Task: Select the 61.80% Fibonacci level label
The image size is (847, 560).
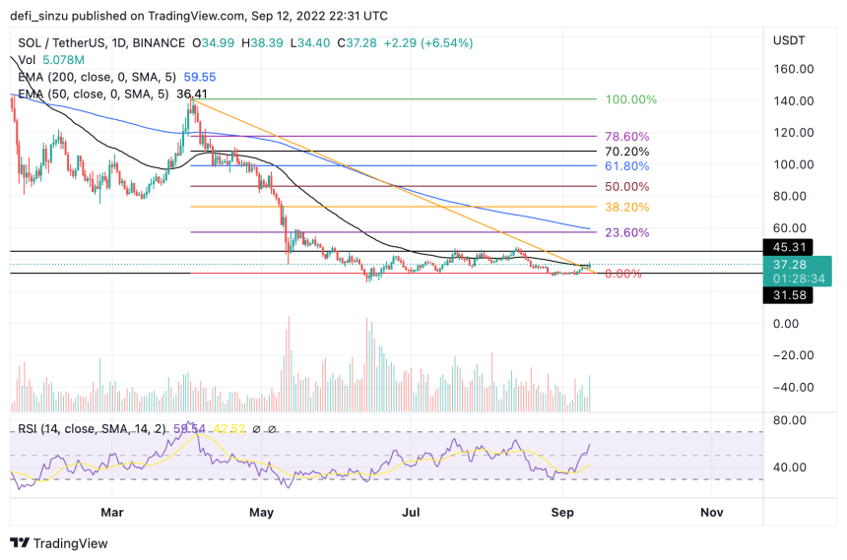Action: coord(627,166)
